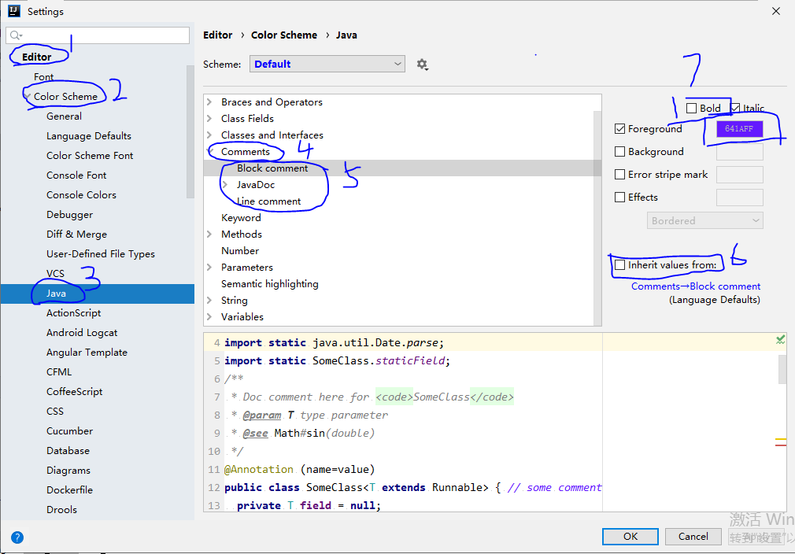Expand the Variables node
Viewport: 795px width, 554px height.
(x=209, y=317)
